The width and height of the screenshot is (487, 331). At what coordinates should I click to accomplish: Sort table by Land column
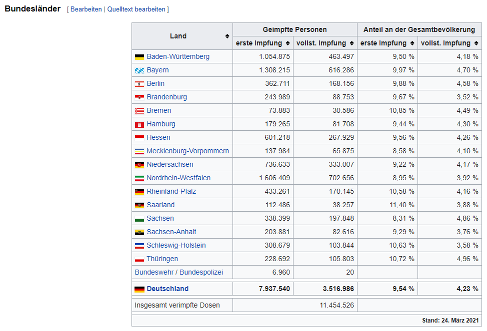[227, 36]
